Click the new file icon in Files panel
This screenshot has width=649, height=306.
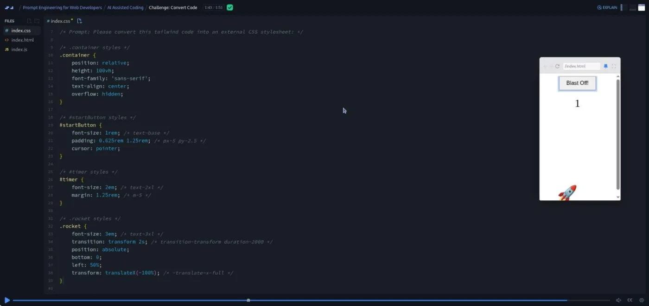(29, 21)
